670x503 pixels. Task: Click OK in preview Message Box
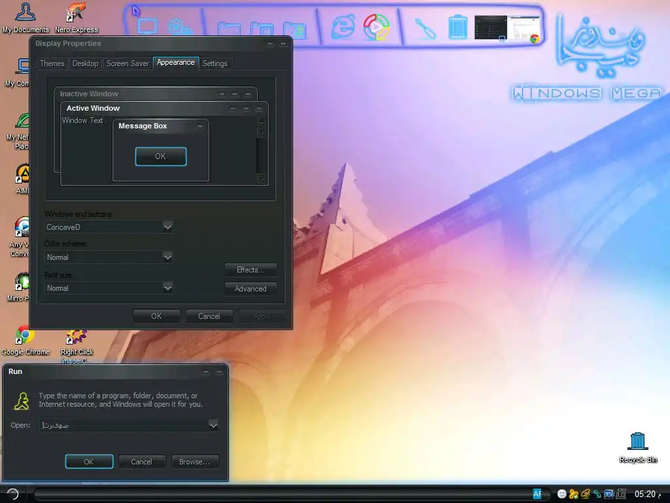pos(161,157)
